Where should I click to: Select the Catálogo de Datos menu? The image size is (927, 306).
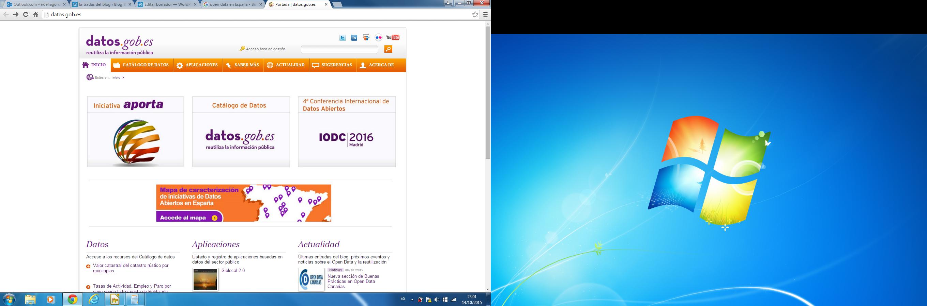click(x=141, y=65)
